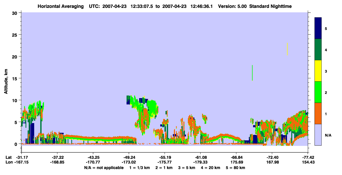Click the legend text '3 = 5 km'
342x175 pixels.
click(x=187, y=168)
